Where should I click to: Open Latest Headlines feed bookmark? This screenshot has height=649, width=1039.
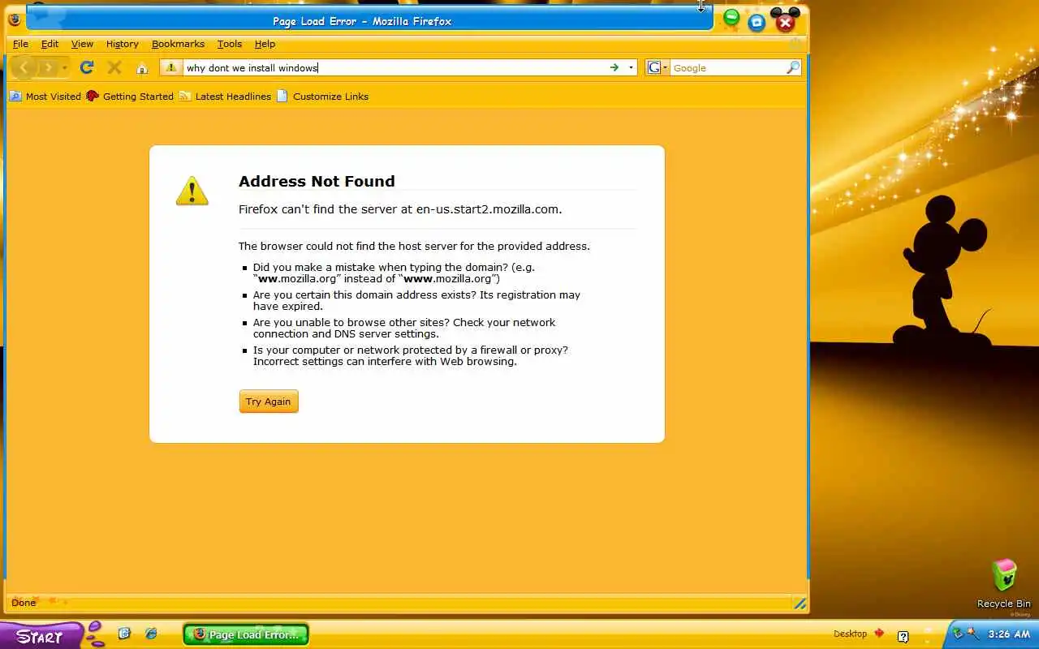coord(225,96)
